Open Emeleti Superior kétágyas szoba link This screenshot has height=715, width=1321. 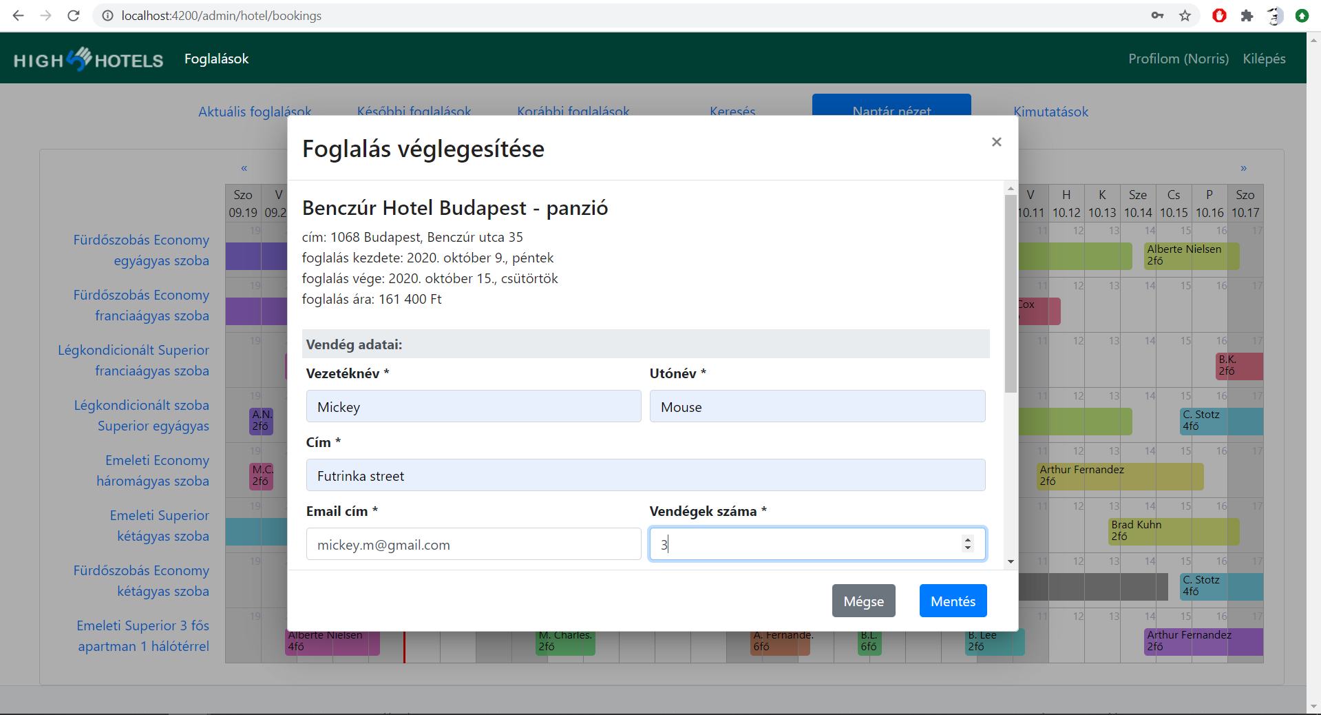tap(159, 526)
